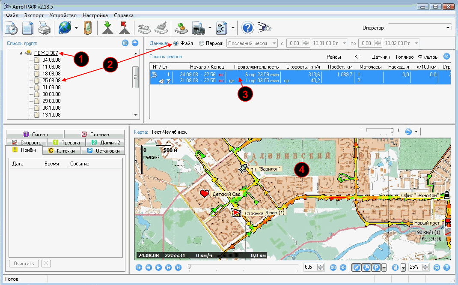Open the Последний месяц period dropdown
Viewport: 458px width, 285px height.
tap(274, 43)
